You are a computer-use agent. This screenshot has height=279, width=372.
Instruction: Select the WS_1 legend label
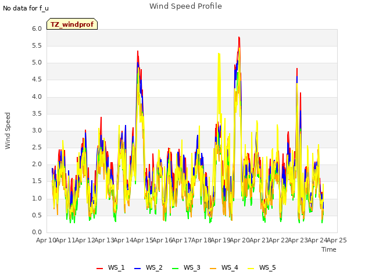pyautogui.click(x=116, y=267)
